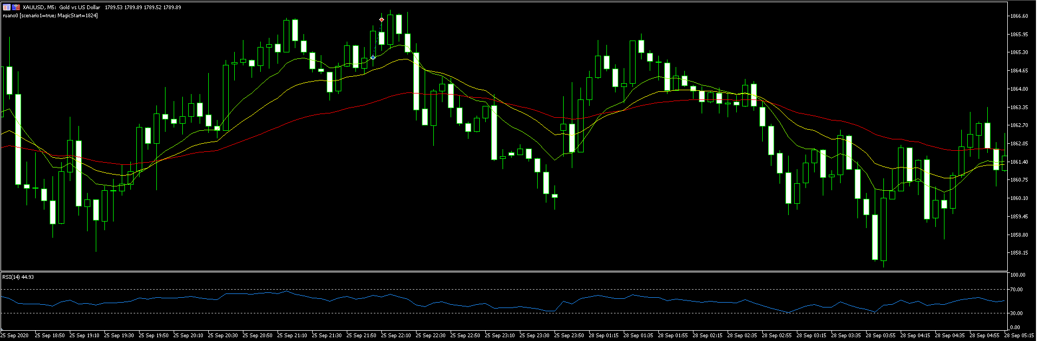Viewport: 1037px width, 341px height.
Task: Click the 25 Sep 22:10 time label
Action: pyautogui.click(x=397, y=336)
